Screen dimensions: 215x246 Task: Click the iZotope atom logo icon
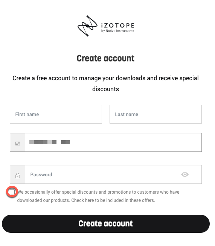click(87, 26)
